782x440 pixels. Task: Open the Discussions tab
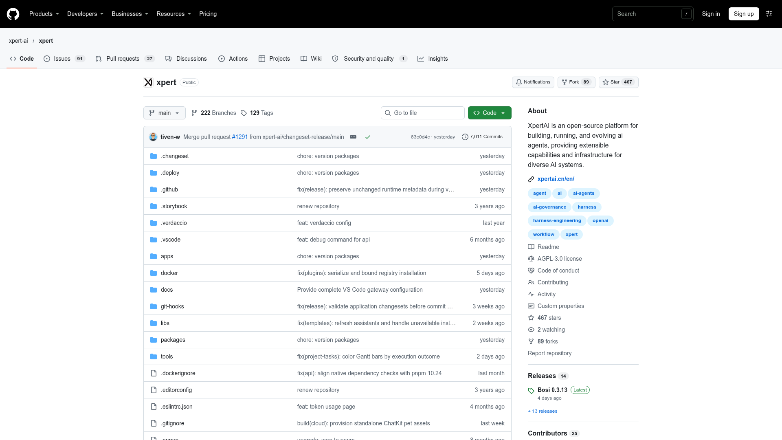186,59
